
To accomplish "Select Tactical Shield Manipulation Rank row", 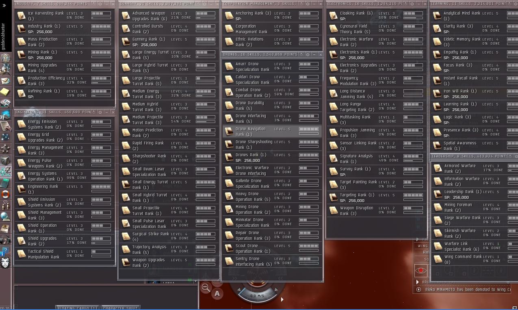I will [65, 254].
